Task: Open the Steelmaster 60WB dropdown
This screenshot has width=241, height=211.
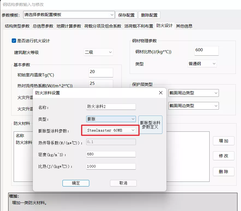Action: coord(111,130)
